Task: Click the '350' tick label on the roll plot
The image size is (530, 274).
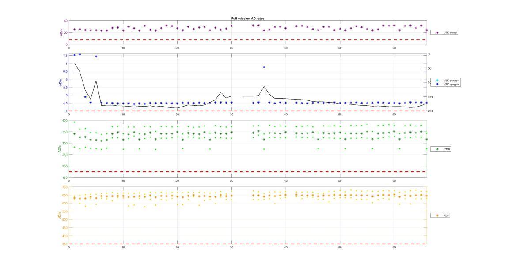Action: pyautogui.click(x=64, y=244)
